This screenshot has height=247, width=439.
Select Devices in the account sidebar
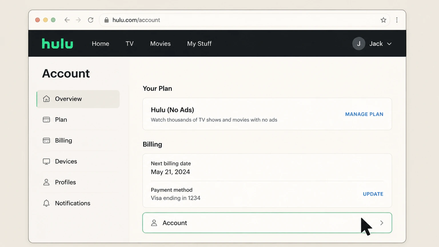point(78,161)
